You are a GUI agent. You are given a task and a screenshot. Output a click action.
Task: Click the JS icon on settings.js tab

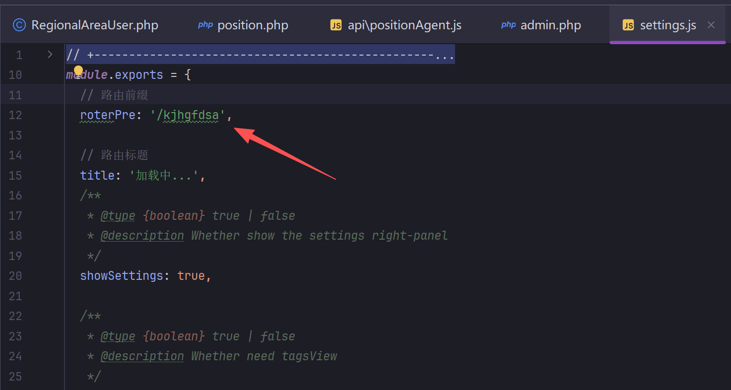[x=628, y=25]
